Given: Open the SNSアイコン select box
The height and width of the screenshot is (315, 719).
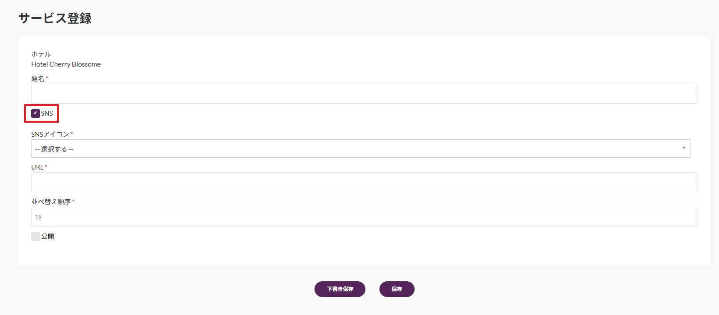Looking at the screenshot, I should pos(360,149).
